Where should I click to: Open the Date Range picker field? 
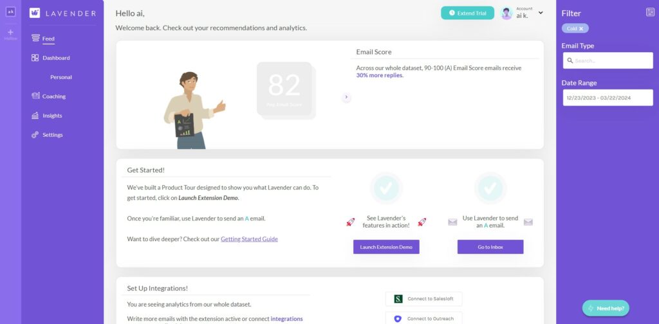(608, 98)
